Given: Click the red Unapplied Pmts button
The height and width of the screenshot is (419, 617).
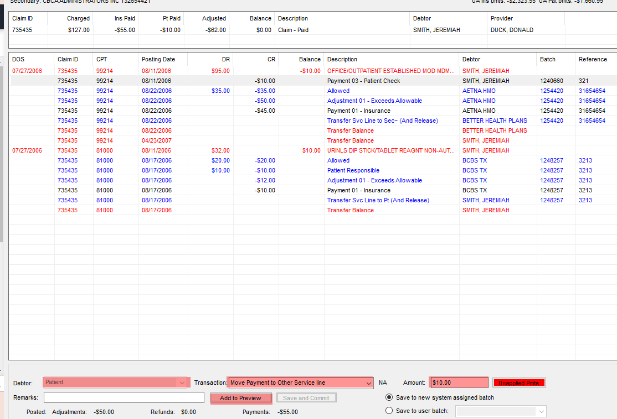Looking at the screenshot, I should 518,383.
